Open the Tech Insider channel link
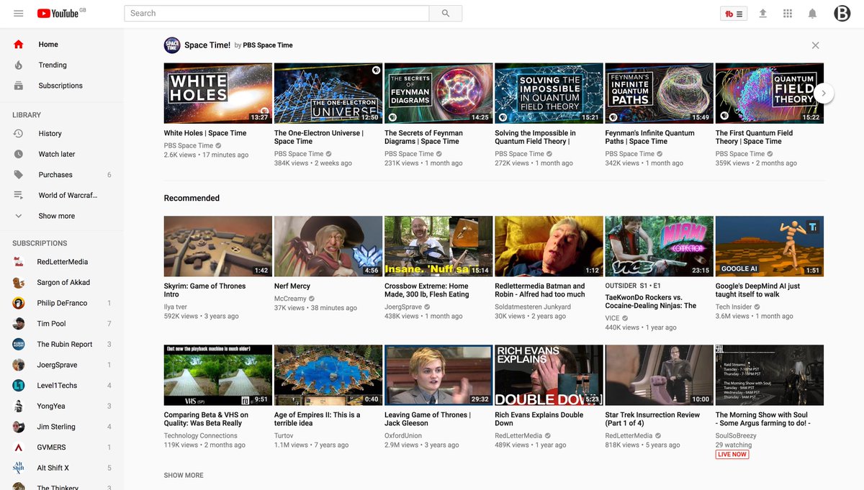Viewport: 864px width, 490px height. click(x=733, y=307)
